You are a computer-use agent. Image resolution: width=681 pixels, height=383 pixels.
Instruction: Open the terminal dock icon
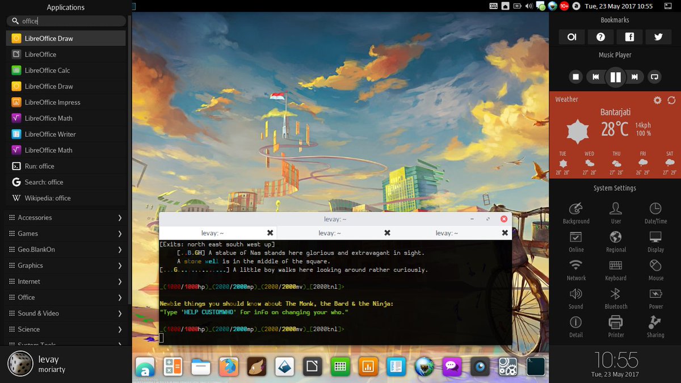pos(536,367)
